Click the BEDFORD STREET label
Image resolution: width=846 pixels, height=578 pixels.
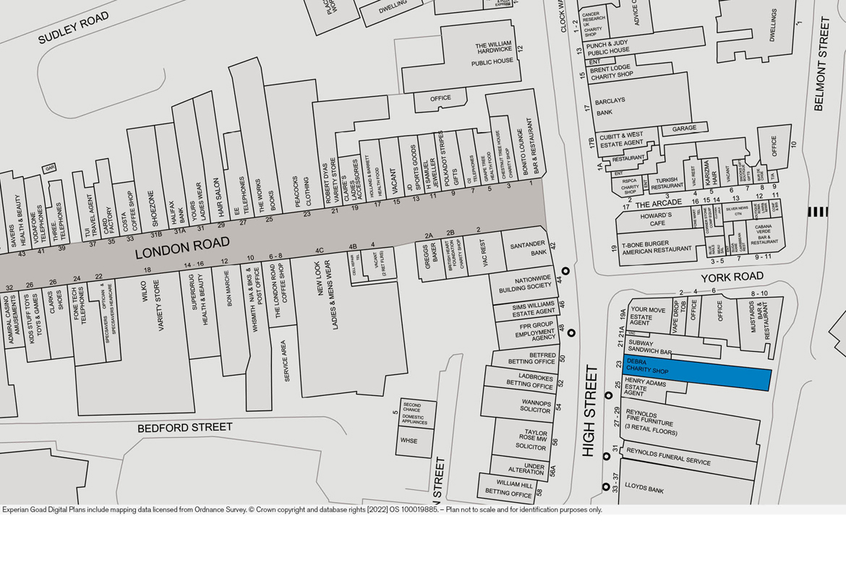pyautogui.click(x=185, y=428)
